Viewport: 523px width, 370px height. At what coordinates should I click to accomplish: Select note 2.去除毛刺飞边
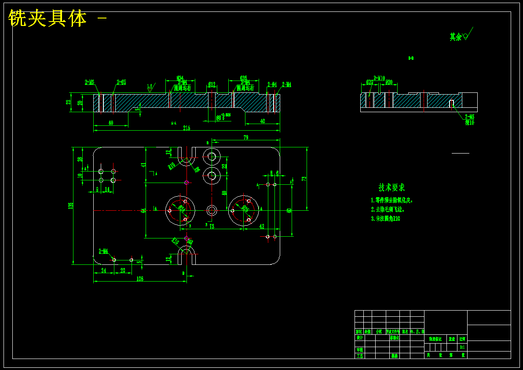[x=388, y=209]
